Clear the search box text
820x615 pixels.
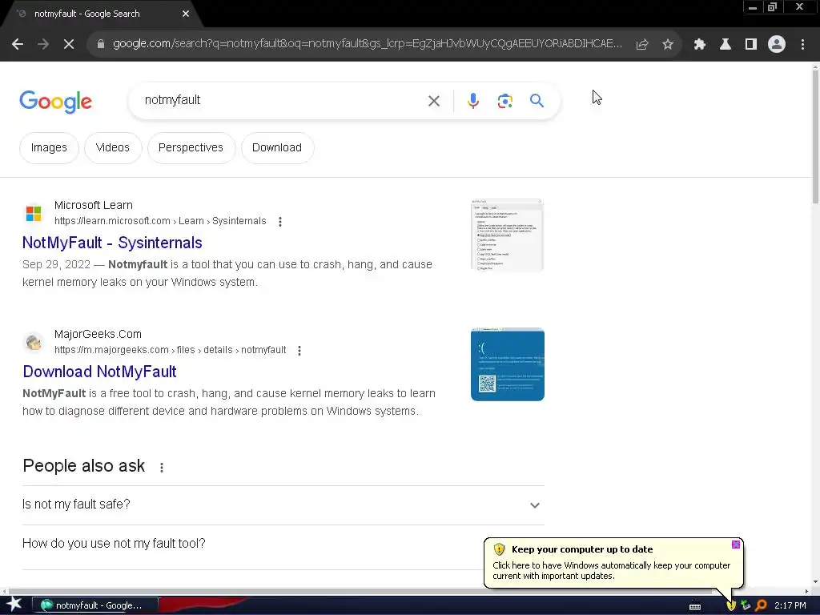[433, 101]
